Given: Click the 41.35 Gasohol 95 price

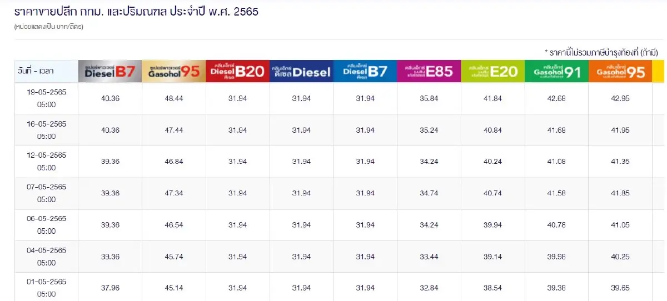Looking at the screenshot, I should click(x=620, y=162).
